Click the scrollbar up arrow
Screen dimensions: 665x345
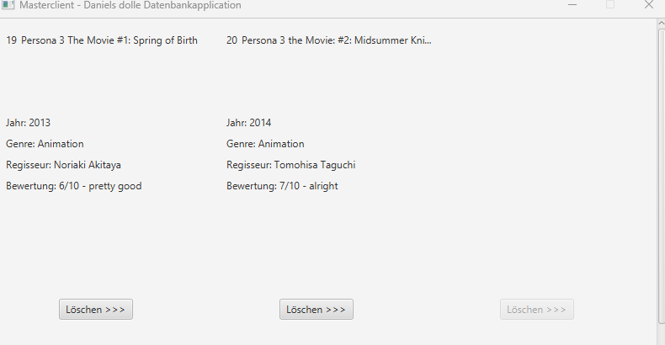click(661, 24)
